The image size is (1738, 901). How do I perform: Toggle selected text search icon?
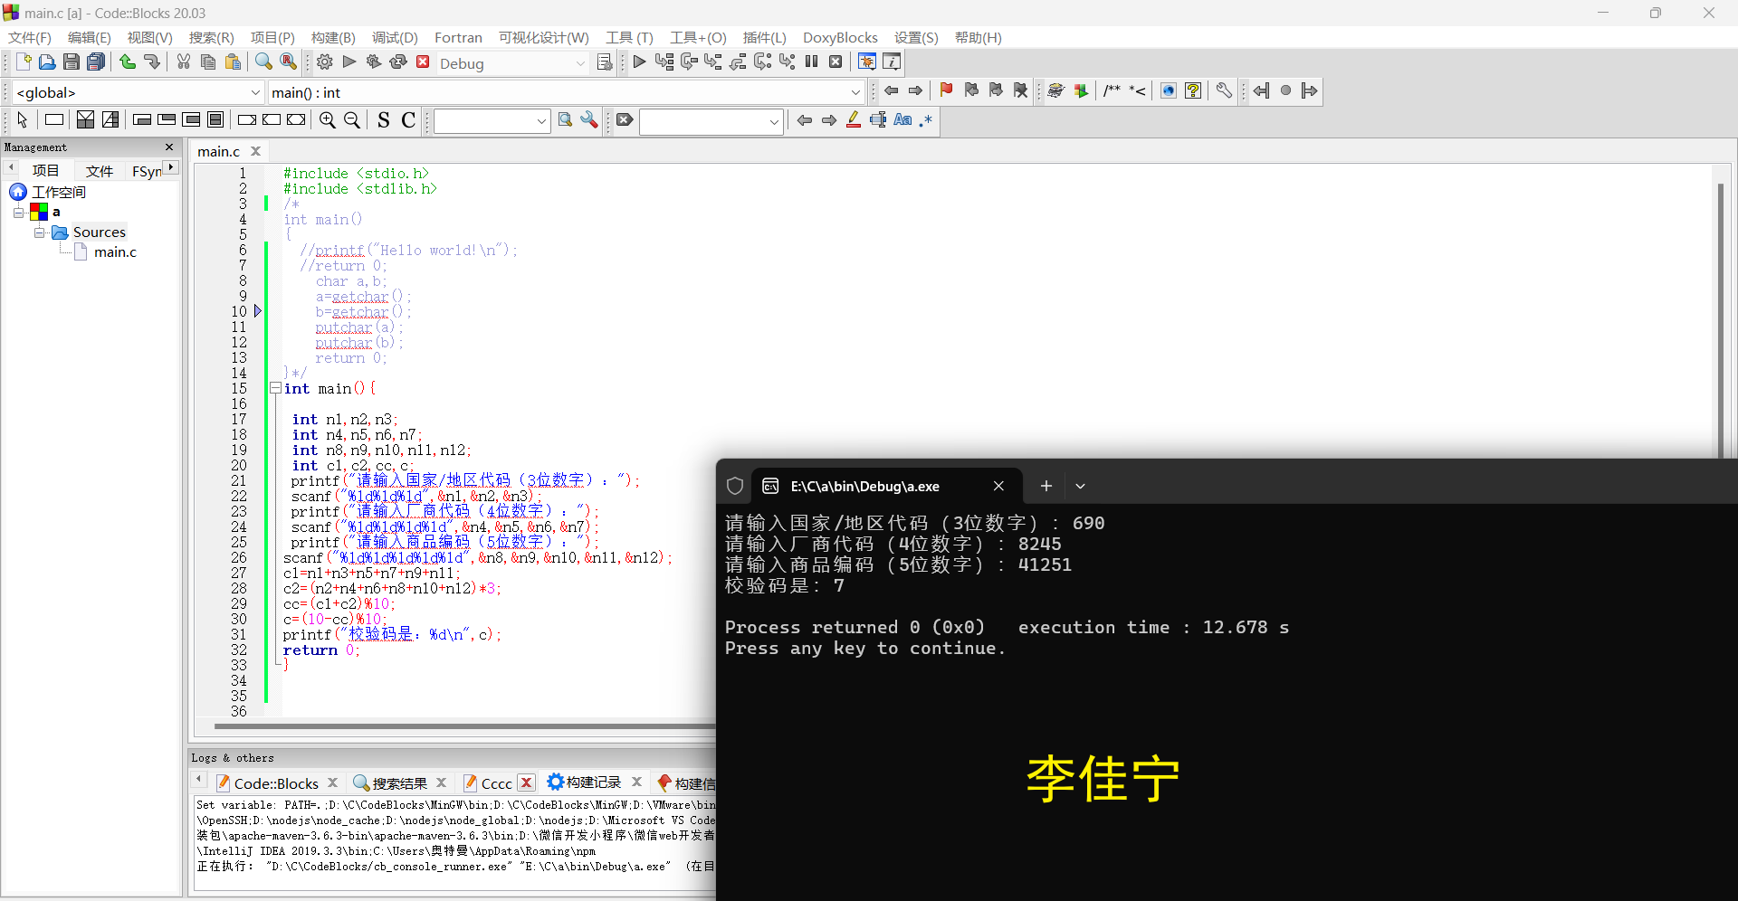point(878,120)
